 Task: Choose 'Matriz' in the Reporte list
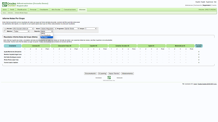coord(47,33)
